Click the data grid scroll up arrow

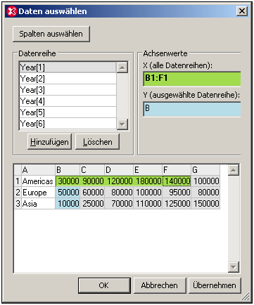pyautogui.click(x=234, y=170)
